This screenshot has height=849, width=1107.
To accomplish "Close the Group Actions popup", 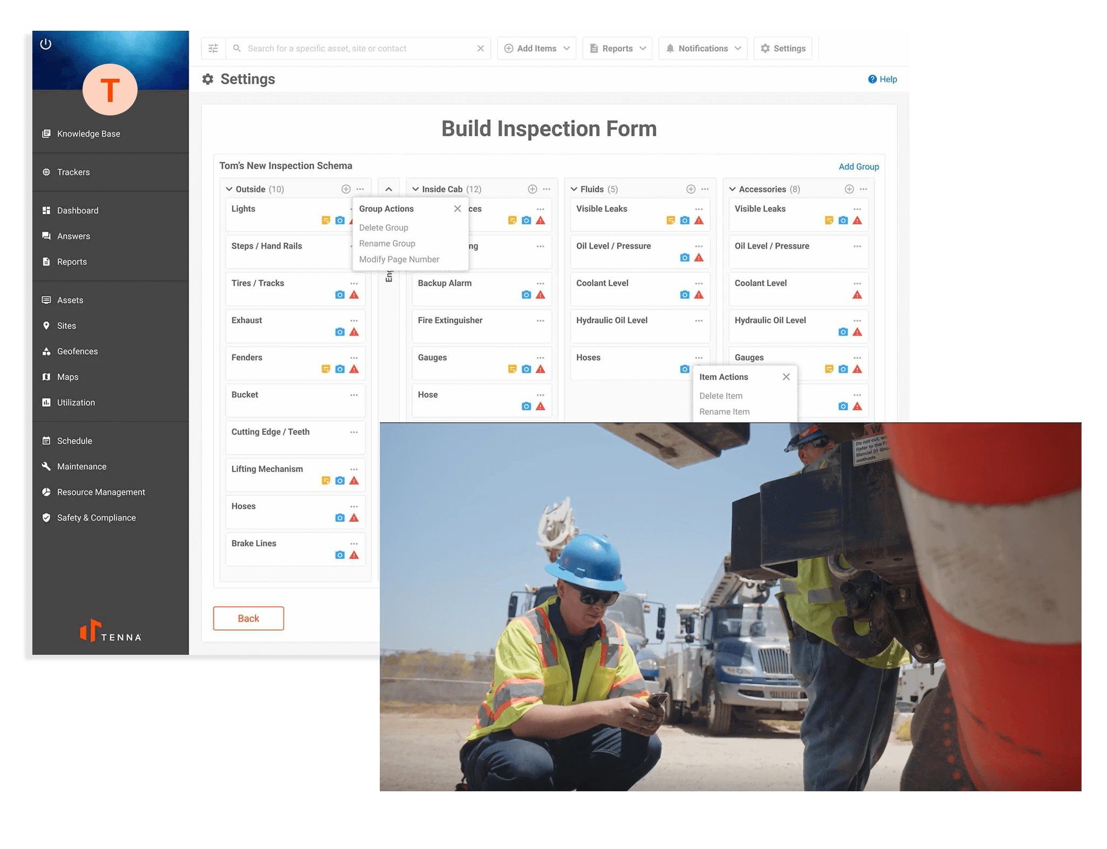I will pyautogui.click(x=457, y=209).
